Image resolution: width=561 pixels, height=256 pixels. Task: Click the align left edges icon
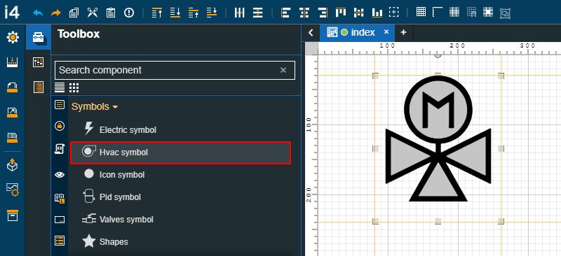(285, 13)
